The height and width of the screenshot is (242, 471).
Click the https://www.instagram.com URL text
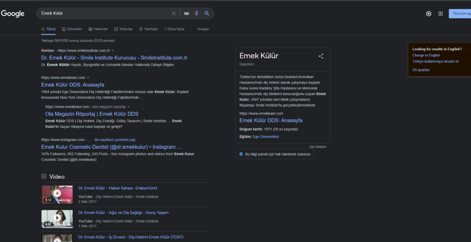pos(63,140)
